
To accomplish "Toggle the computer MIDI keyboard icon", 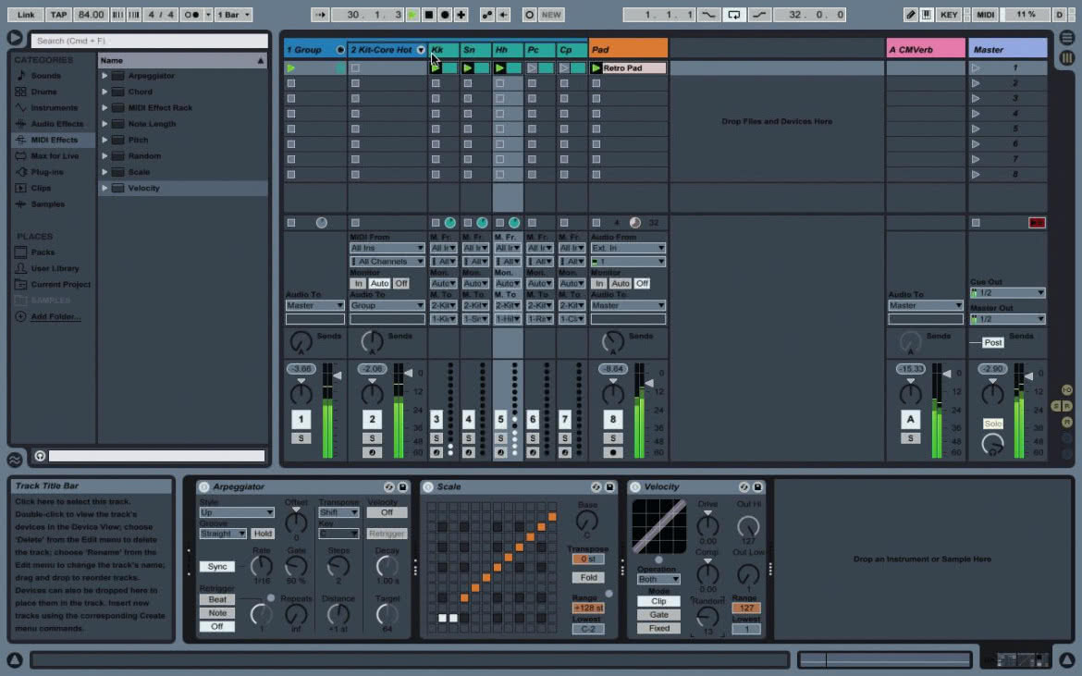I will [x=926, y=15].
